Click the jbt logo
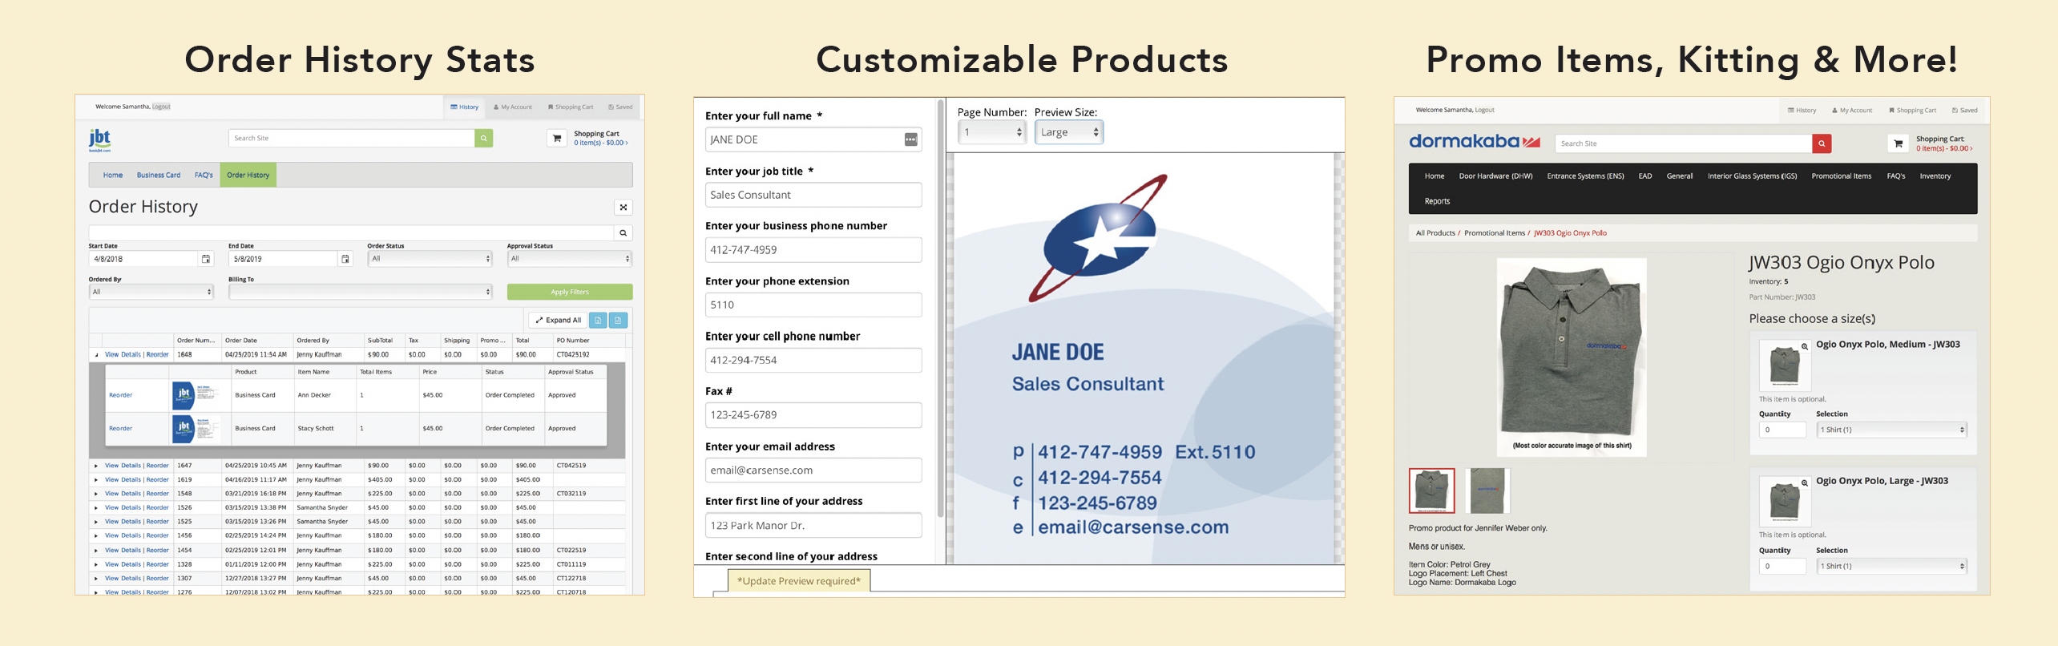Image resolution: width=2058 pixels, height=646 pixels. pyautogui.click(x=100, y=140)
